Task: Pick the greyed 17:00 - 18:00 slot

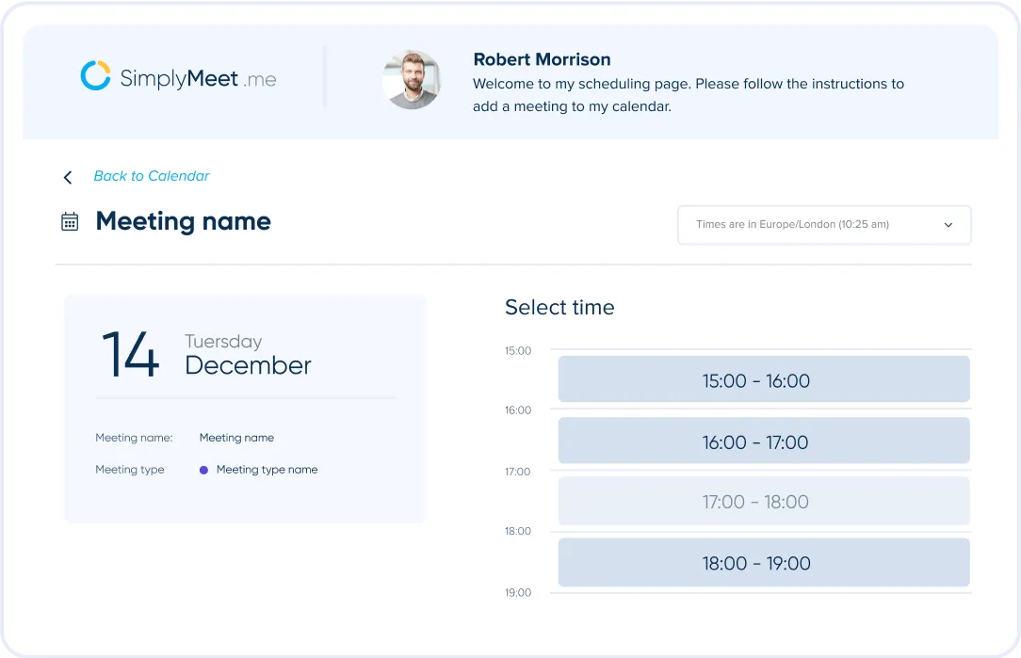Action: click(x=764, y=501)
